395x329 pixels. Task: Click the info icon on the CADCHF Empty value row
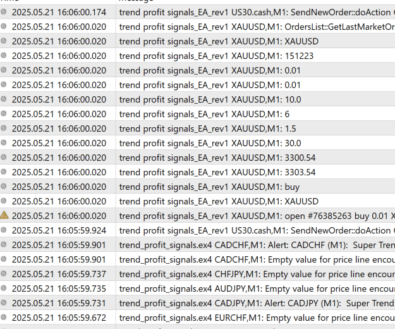coord(4,259)
